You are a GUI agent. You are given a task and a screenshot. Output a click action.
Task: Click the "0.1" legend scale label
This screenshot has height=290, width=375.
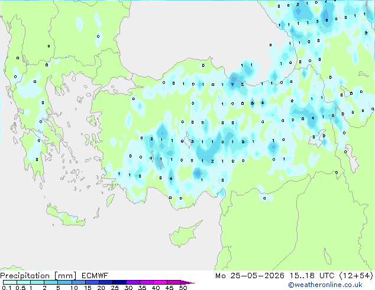click(7, 288)
